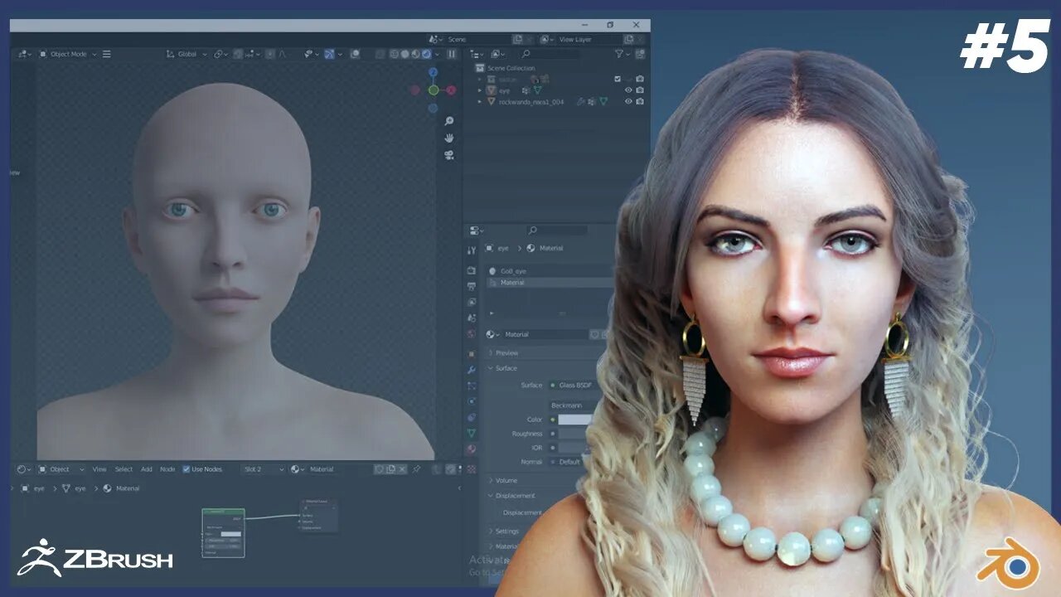1061x597 pixels.
Task: Switch to solid viewport shading
Action: pos(405,54)
